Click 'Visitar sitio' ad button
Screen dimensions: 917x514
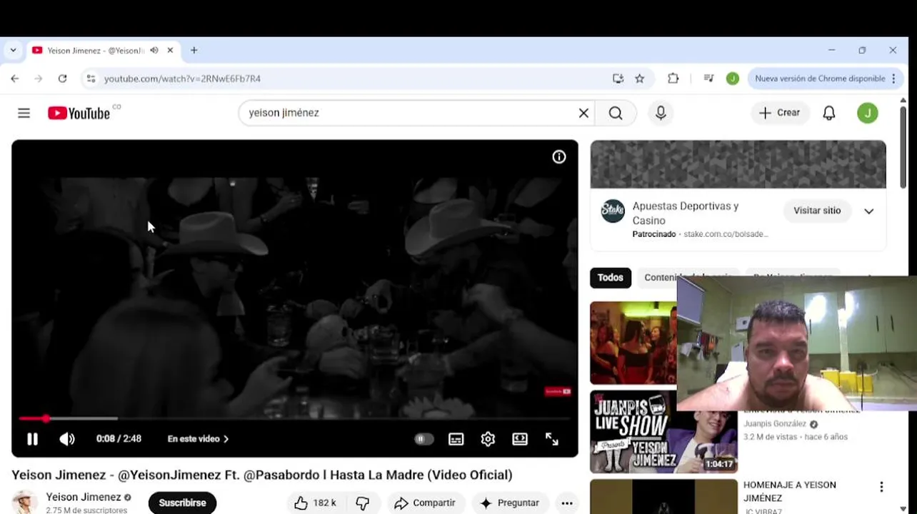[817, 211]
